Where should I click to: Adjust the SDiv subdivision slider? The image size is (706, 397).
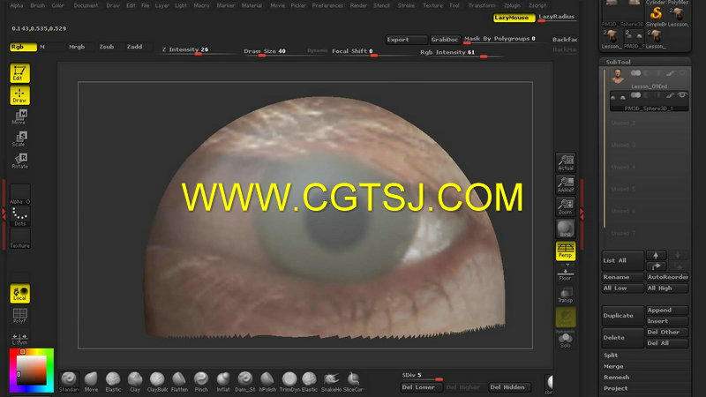[422, 377]
